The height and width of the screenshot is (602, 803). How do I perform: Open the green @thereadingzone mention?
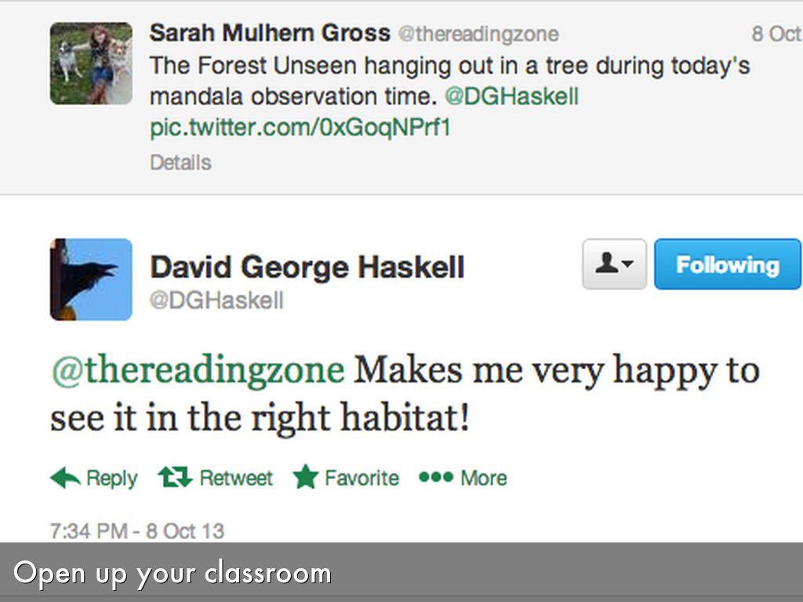[198, 370]
